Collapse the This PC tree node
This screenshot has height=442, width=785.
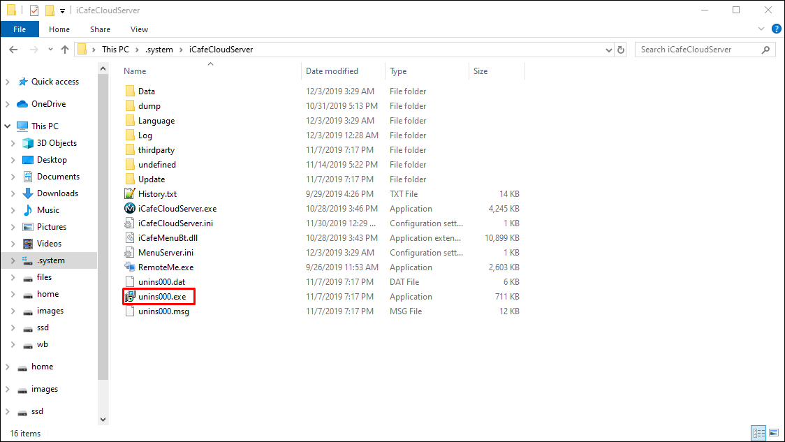pos(8,126)
